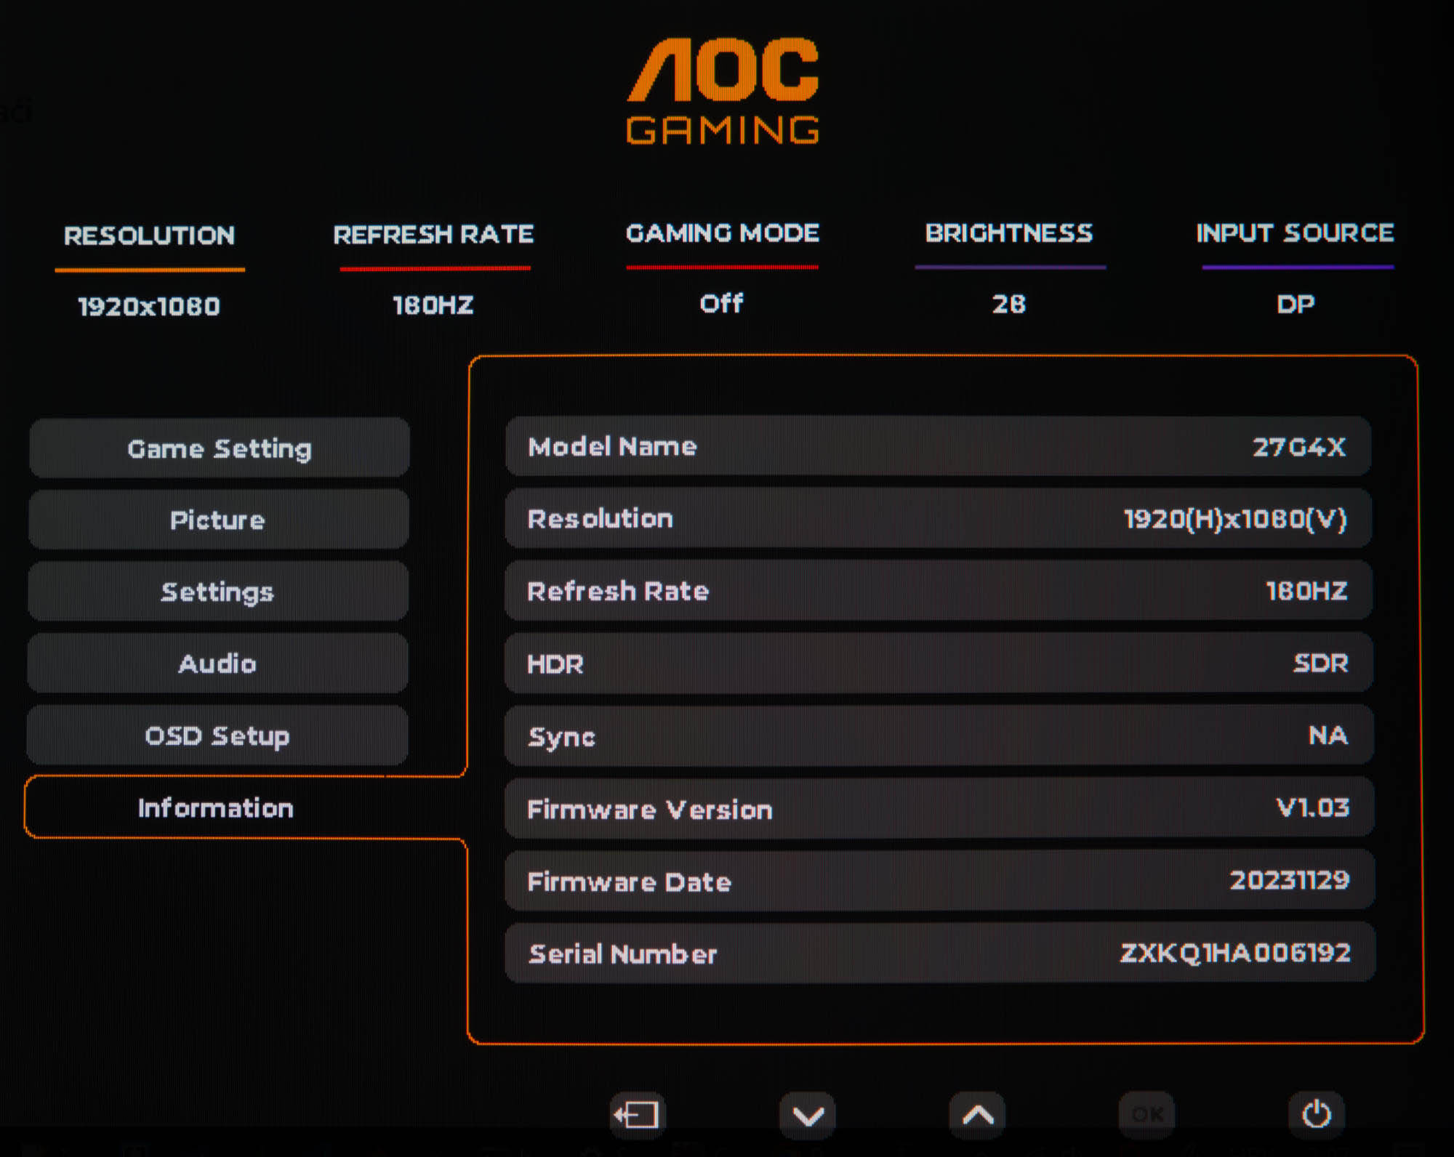Image resolution: width=1454 pixels, height=1157 pixels.
Task: Select the HDR info row
Action: tap(939, 663)
